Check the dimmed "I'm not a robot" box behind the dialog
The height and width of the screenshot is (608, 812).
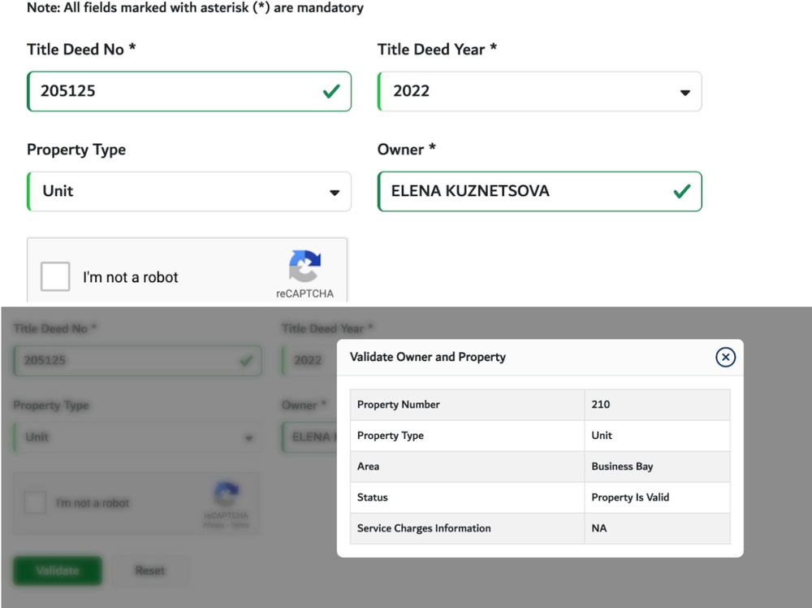35,503
